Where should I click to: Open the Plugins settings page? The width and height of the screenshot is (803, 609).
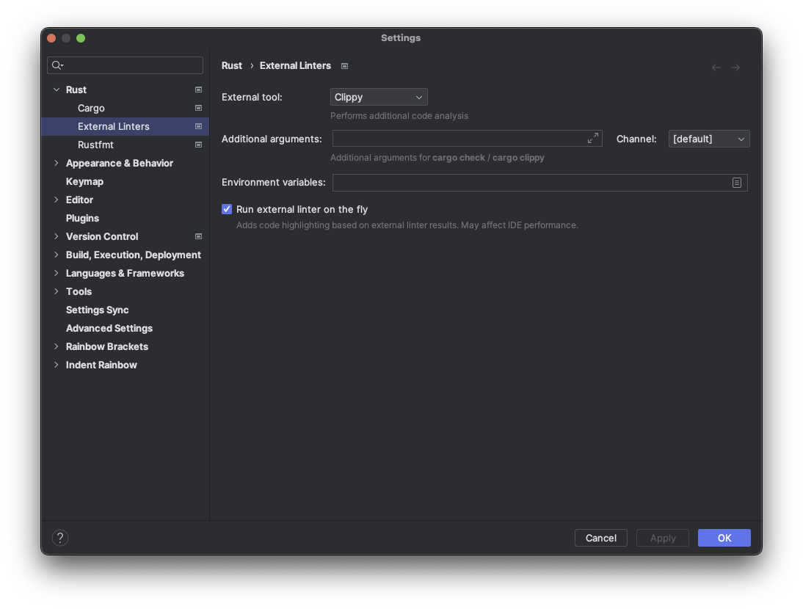coord(82,218)
